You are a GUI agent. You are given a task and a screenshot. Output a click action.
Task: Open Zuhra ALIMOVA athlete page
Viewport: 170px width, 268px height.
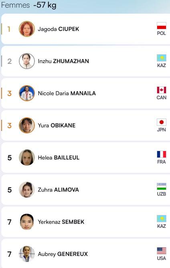coord(58,190)
